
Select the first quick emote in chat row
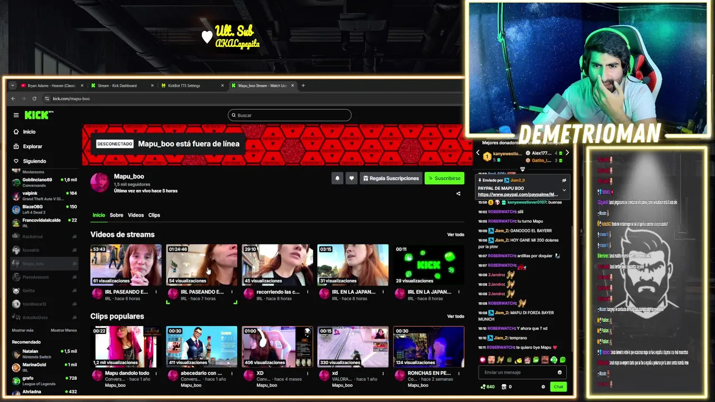click(483, 360)
